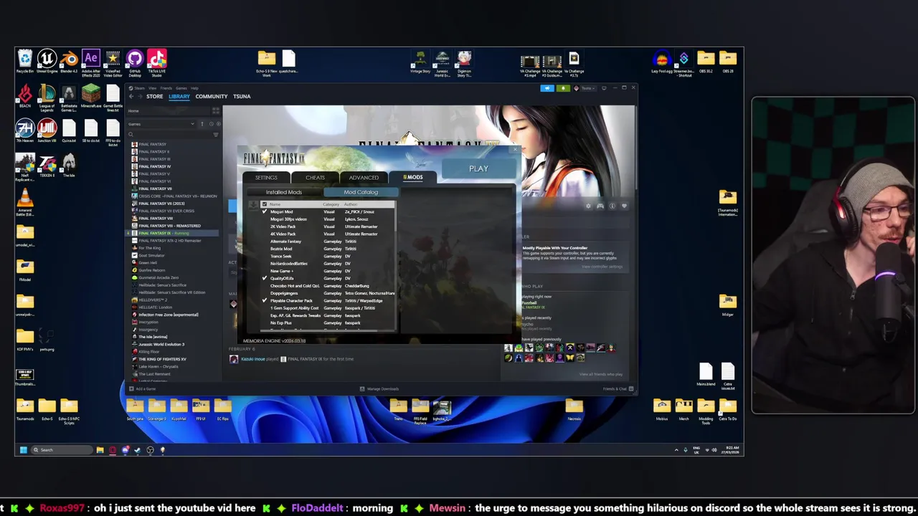Screen dimensions: 918x516
Task: Open Steam library filter options
Action: [x=216, y=134]
